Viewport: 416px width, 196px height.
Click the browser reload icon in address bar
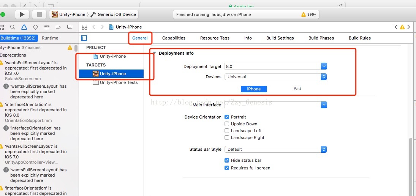[x=341, y=6]
